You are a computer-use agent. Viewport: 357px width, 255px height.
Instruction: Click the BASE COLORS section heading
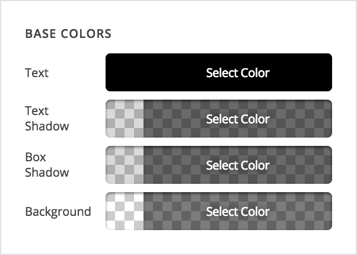pyautogui.click(x=68, y=34)
